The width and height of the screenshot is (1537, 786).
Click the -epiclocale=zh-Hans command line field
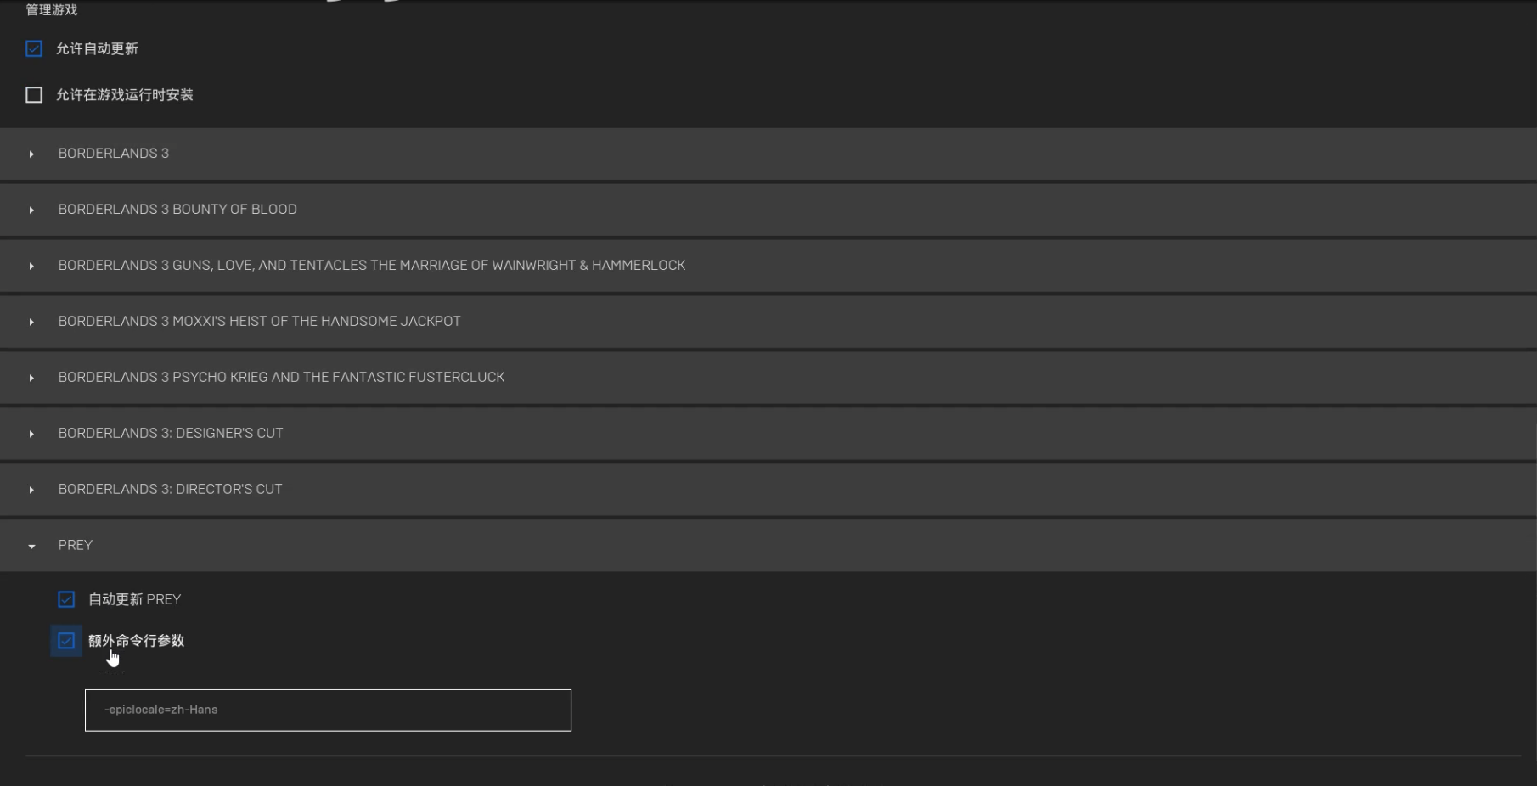point(328,710)
